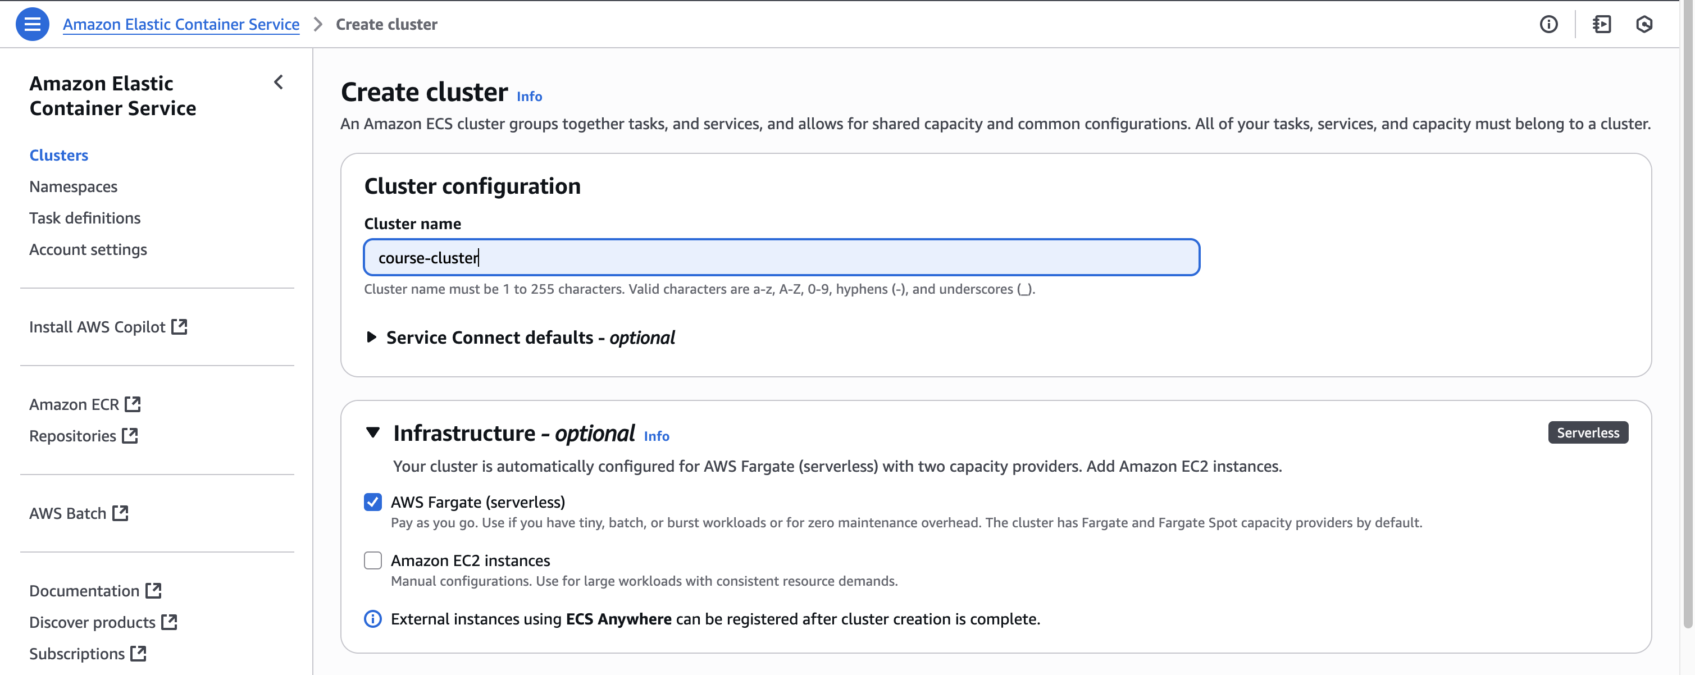
Task: Click the page vertical scrollbar
Action: pos(1688,316)
